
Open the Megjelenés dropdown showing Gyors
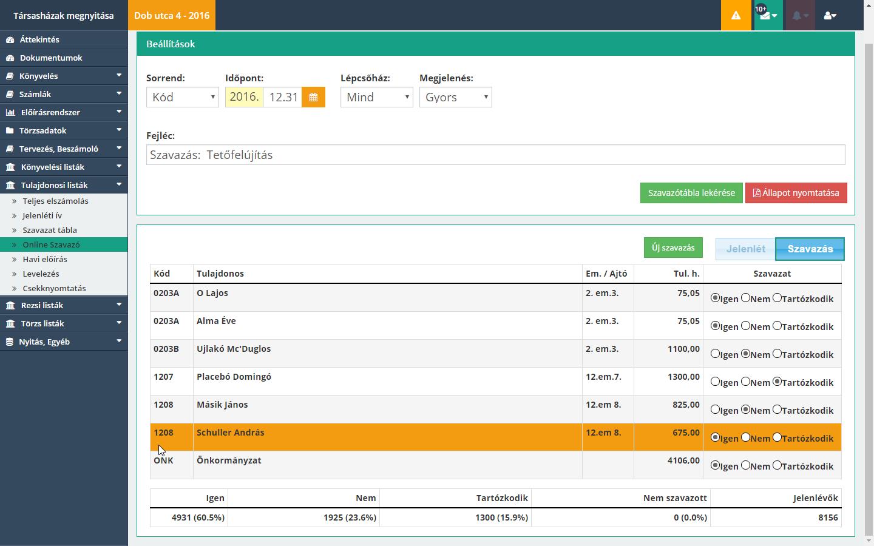(455, 97)
